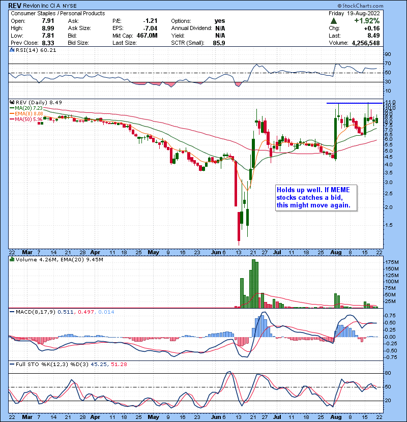
Task: Select the Low value 7.81
Action: (x=48, y=36)
